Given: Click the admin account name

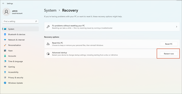Looking at the screenshot, I should coord(15,11).
